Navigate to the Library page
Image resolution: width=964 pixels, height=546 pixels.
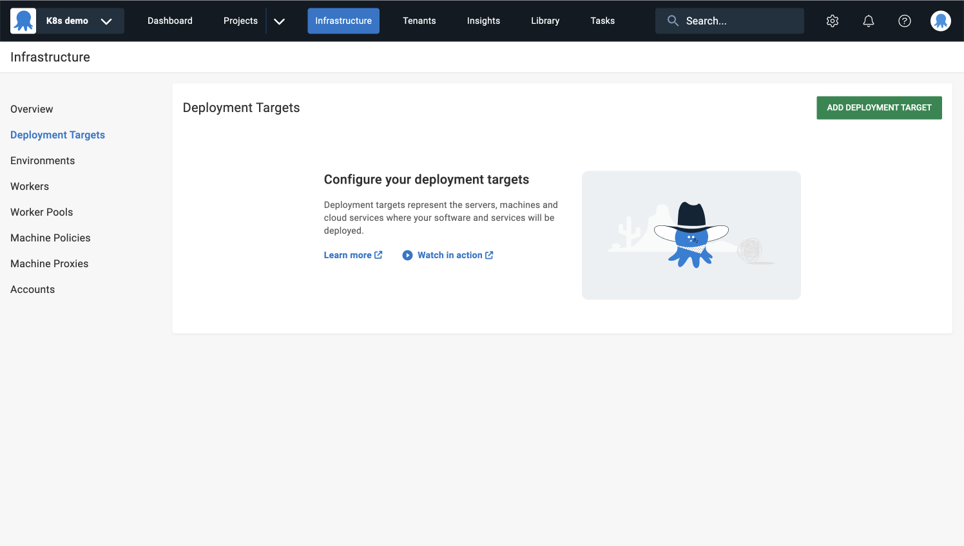coord(545,21)
